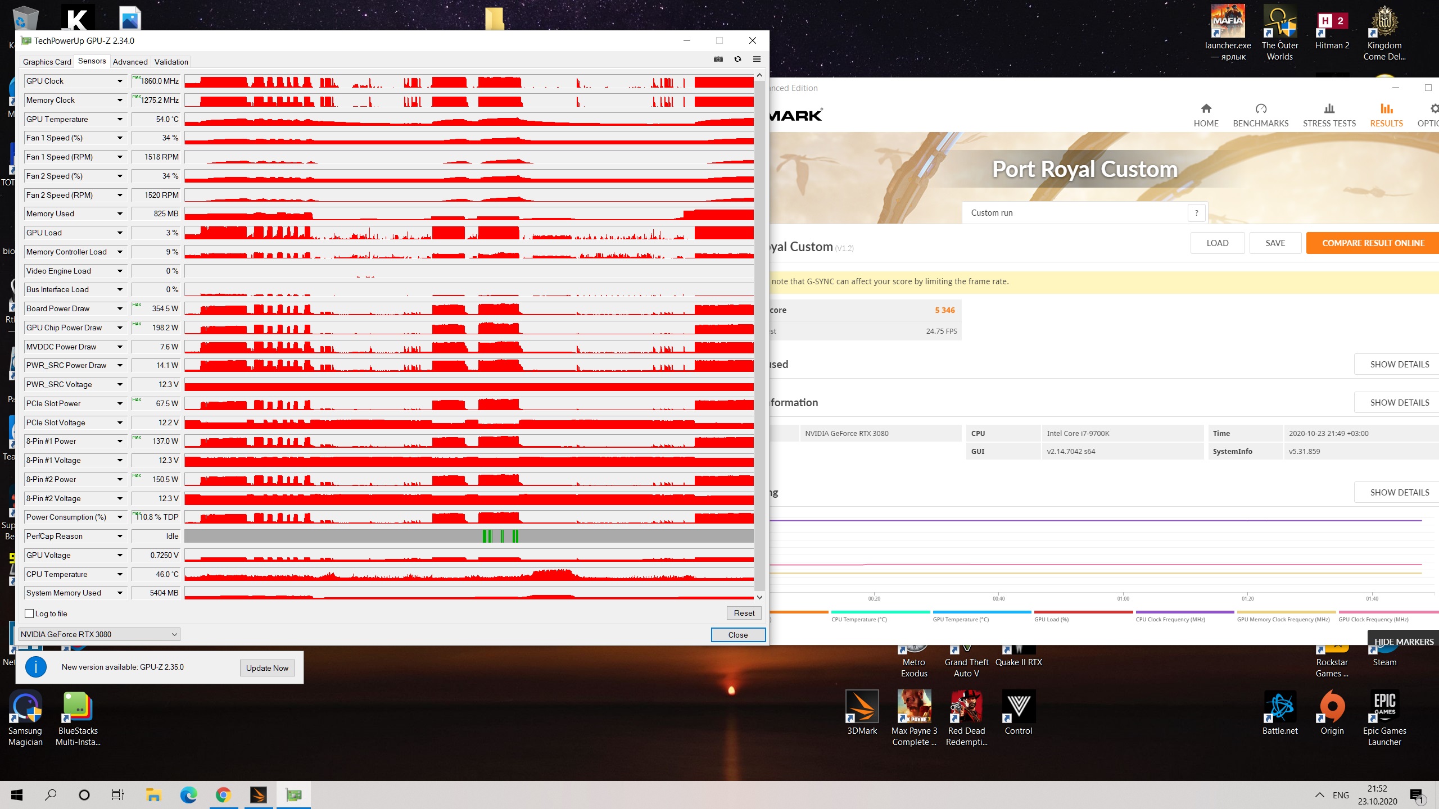Click the GPU-Z refresh sensors icon
This screenshot has width=1439, height=809.
(737, 59)
